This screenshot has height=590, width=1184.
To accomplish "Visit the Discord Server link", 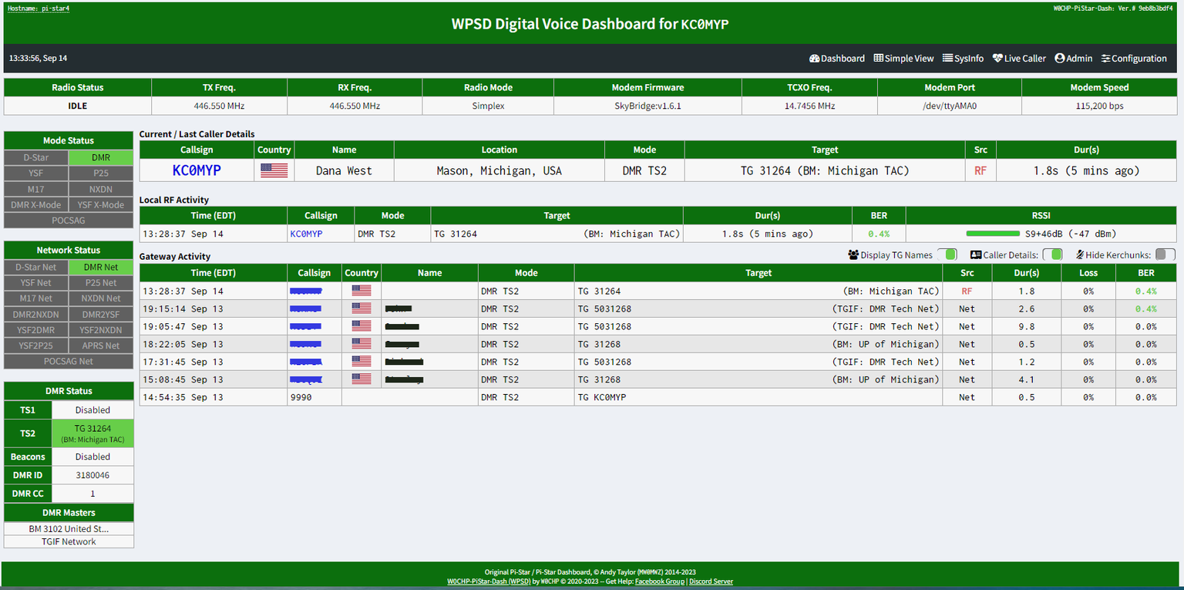I will (711, 582).
